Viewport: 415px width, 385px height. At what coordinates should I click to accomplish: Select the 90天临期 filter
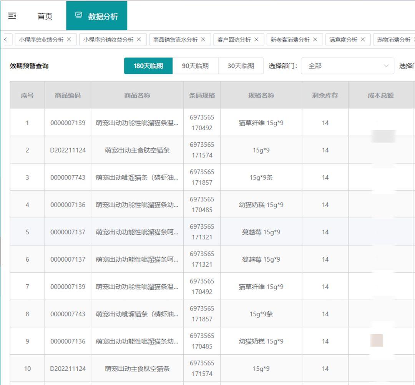[195, 66]
